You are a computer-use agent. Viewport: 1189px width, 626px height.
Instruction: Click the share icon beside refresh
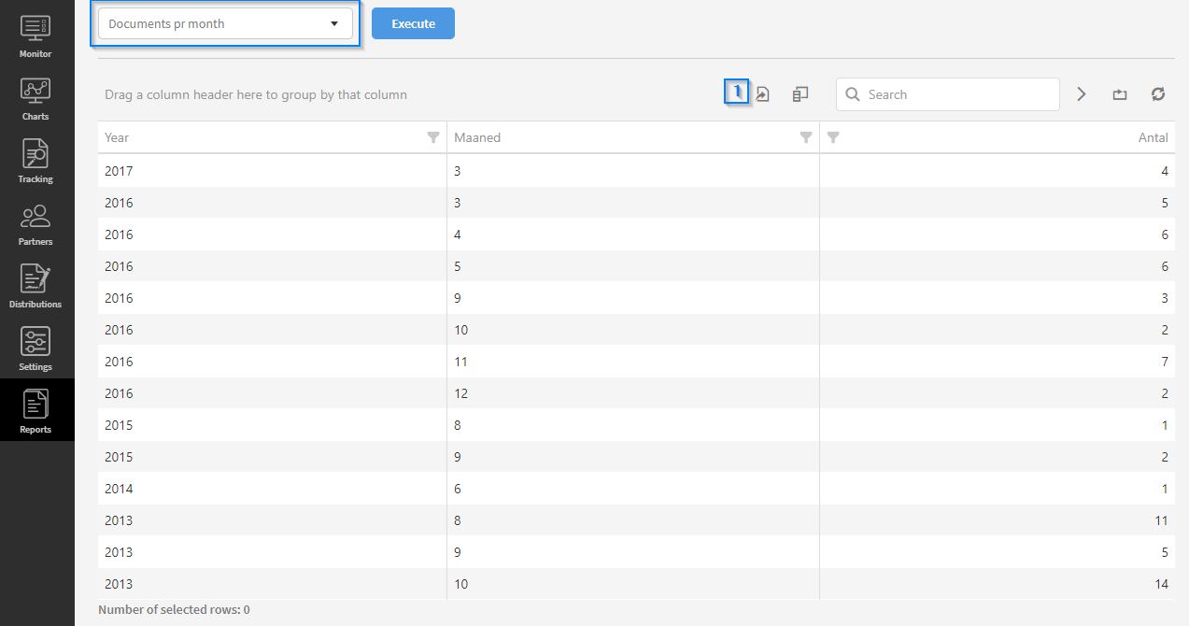click(1120, 94)
